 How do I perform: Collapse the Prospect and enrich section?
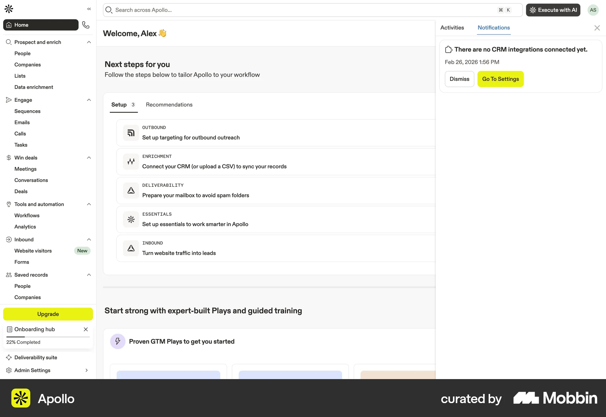[89, 42]
